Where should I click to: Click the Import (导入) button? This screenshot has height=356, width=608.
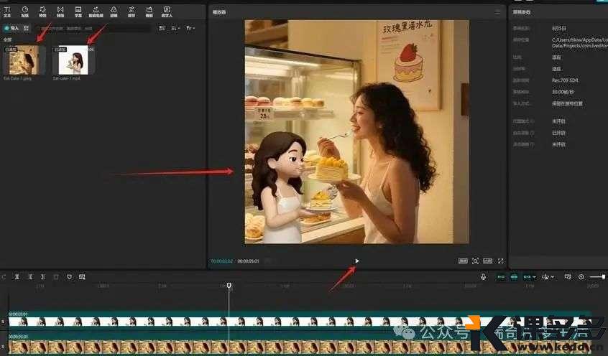(x=11, y=28)
